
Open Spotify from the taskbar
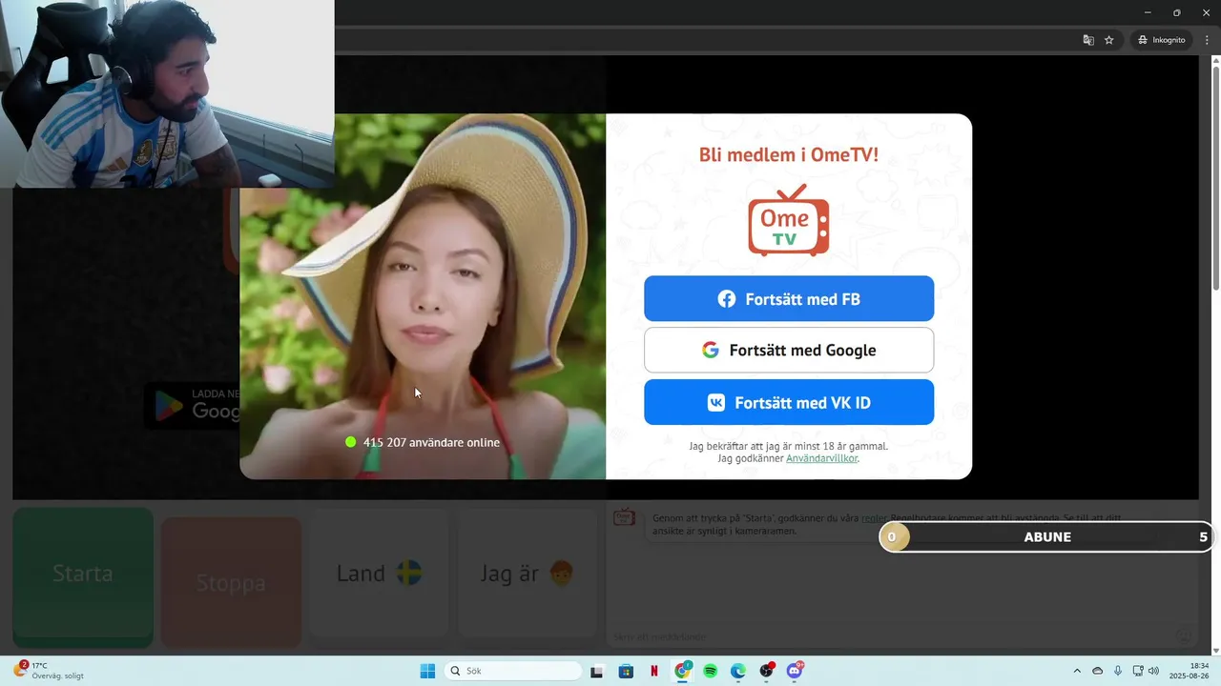click(x=711, y=671)
